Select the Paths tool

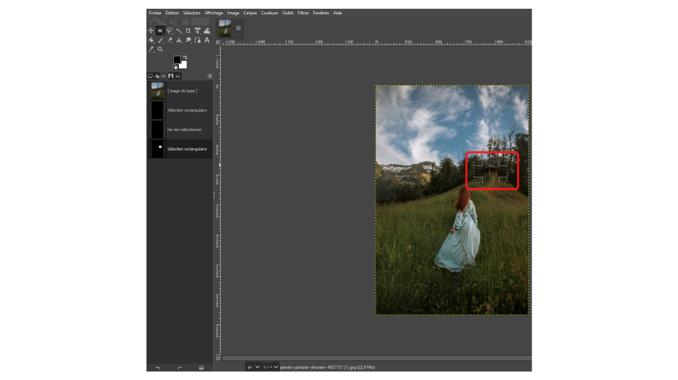[197, 40]
